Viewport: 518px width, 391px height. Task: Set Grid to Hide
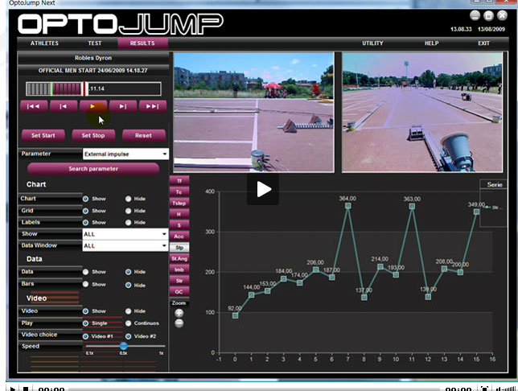click(128, 211)
